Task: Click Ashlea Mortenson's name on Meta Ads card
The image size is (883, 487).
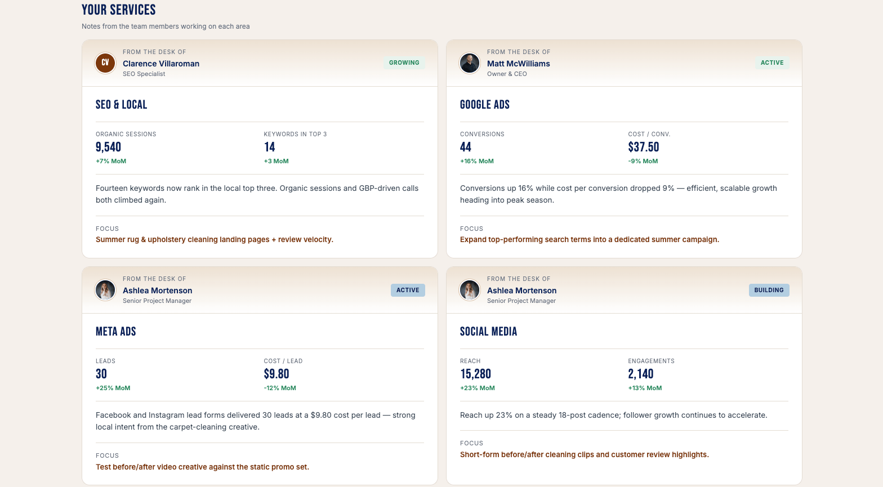Action: point(158,291)
